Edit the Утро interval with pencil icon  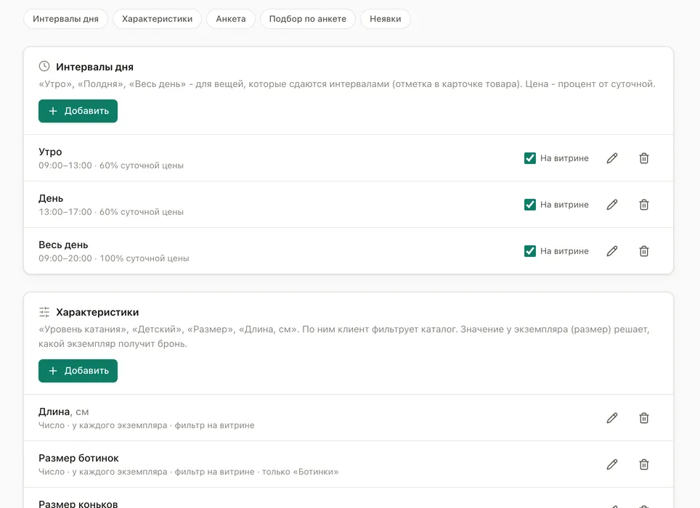pyautogui.click(x=612, y=158)
